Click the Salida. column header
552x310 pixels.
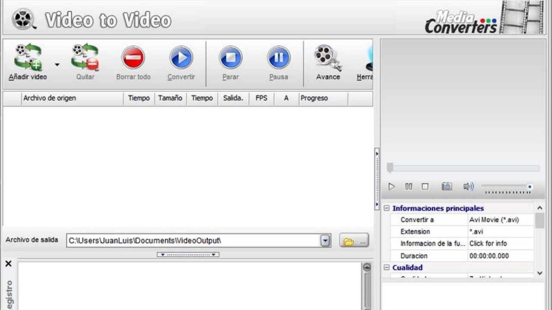[233, 98]
